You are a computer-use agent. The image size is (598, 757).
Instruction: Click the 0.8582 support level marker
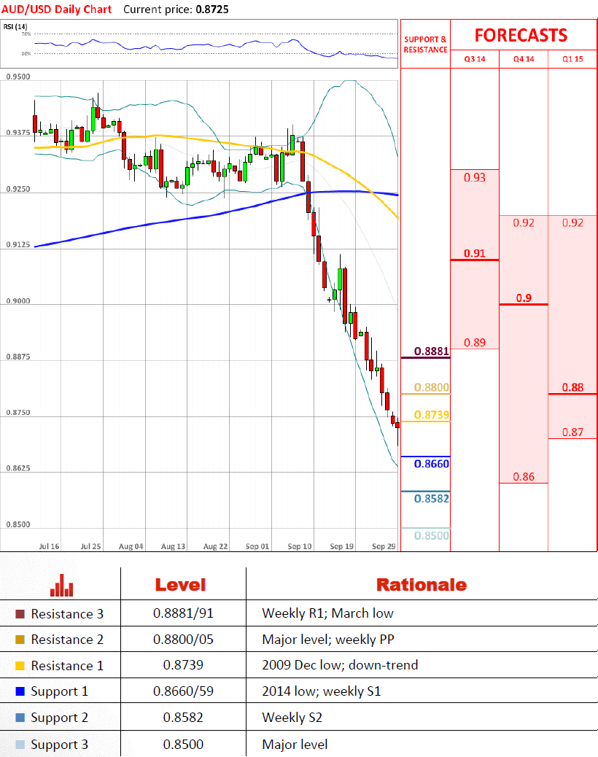click(432, 498)
